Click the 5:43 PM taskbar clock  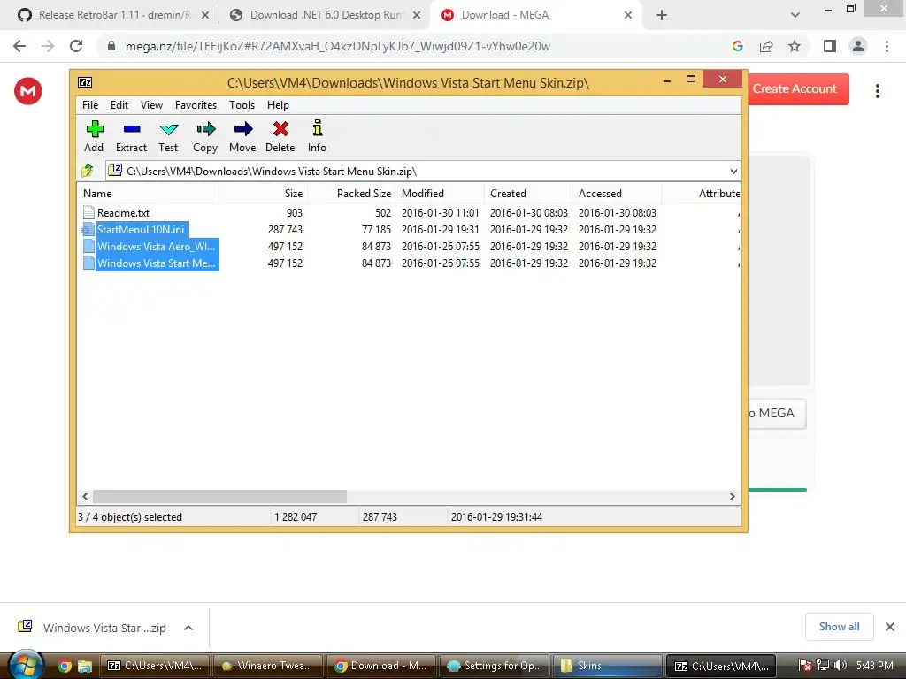tap(875, 665)
